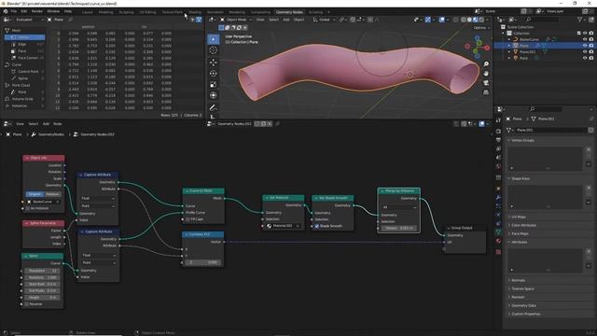Toggle As Instance checkbox in Object Info node

[x=28, y=208]
